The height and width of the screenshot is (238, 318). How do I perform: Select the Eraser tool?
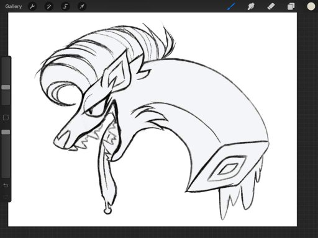(271, 6)
